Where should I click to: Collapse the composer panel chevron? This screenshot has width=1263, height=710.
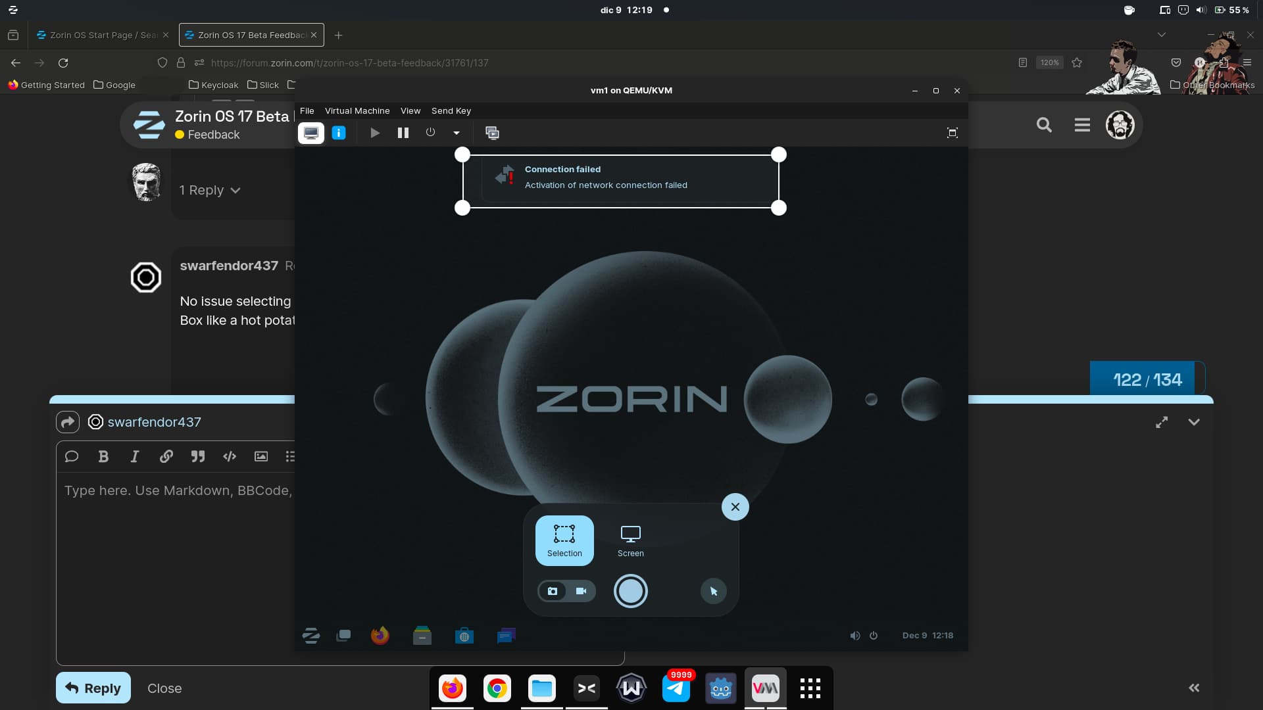pyautogui.click(x=1194, y=422)
